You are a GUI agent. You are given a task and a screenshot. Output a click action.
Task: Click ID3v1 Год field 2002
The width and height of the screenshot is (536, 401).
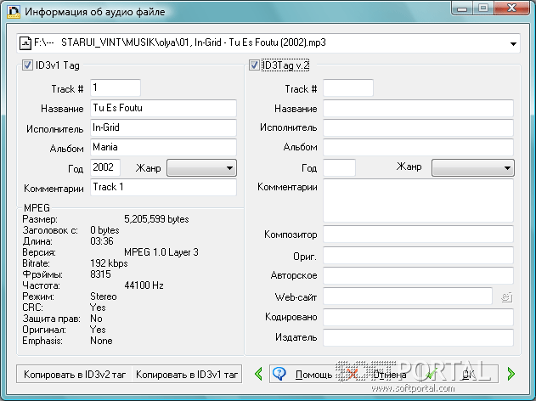click(105, 167)
